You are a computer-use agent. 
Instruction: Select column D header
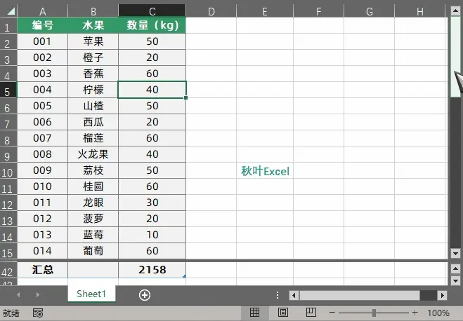tap(211, 11)
